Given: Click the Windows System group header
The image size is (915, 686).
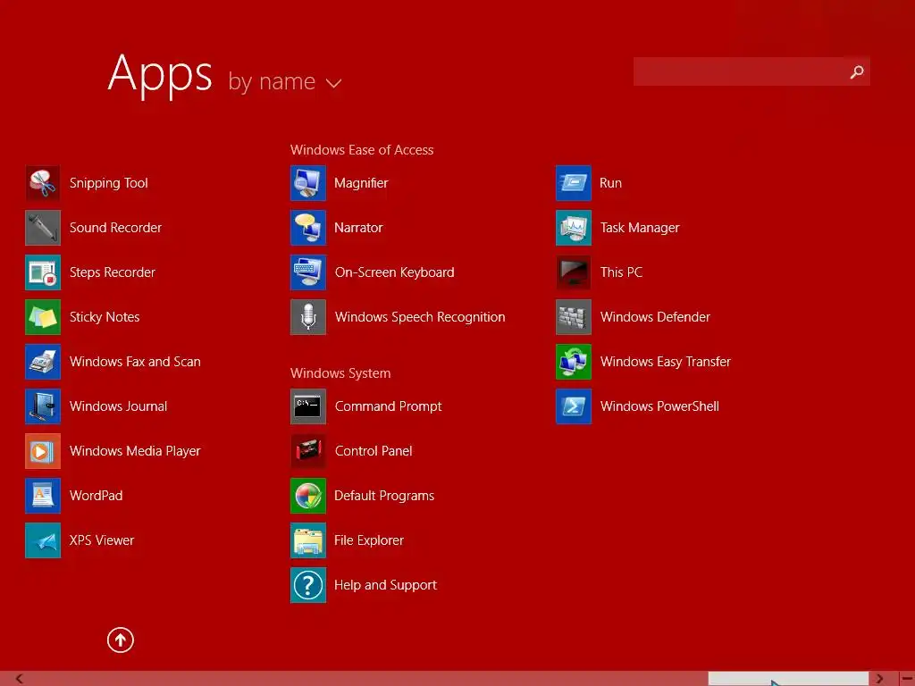Looking at the screenshot, I should (x=340, y=373).
